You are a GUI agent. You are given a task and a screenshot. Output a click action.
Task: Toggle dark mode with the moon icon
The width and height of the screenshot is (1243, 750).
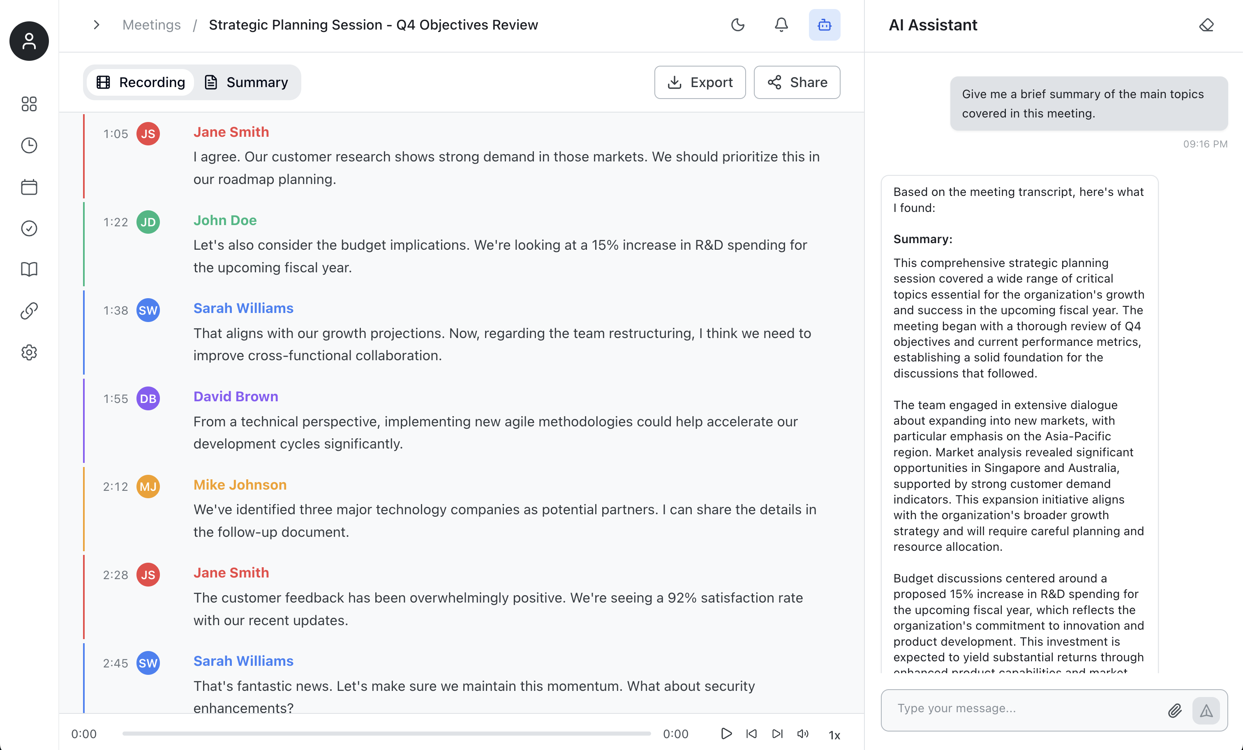point(737,25)
